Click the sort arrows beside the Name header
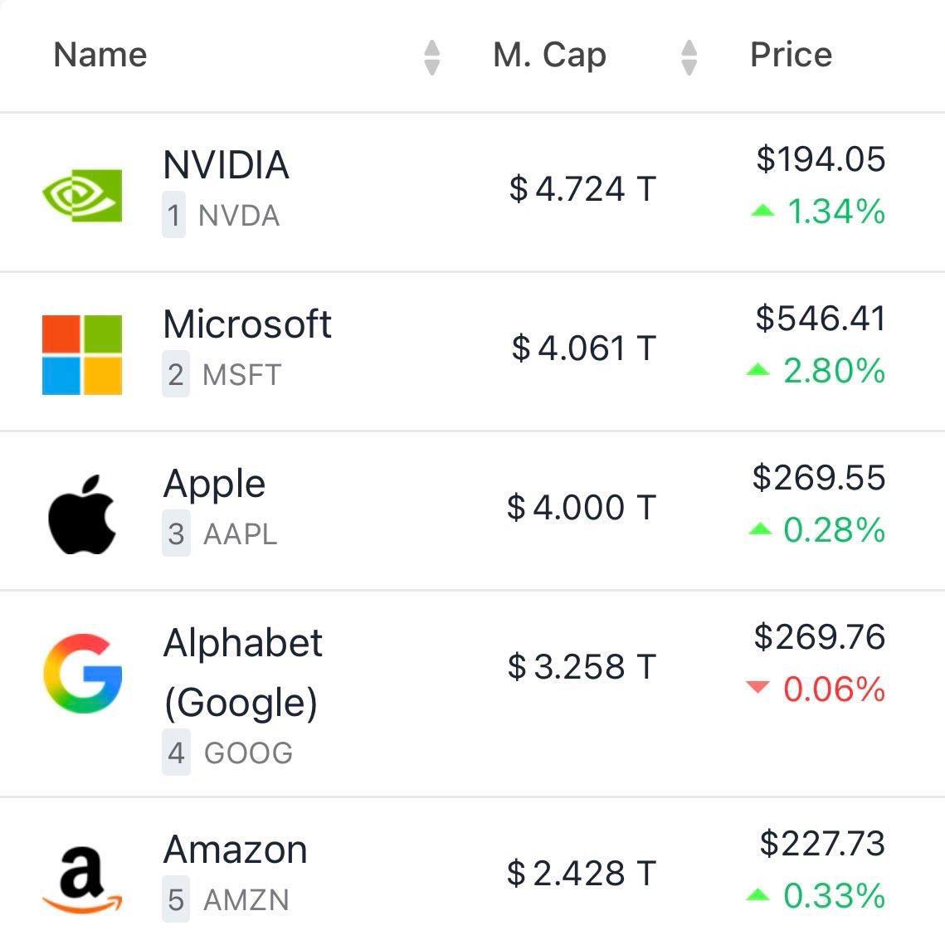 coord(432,56)
